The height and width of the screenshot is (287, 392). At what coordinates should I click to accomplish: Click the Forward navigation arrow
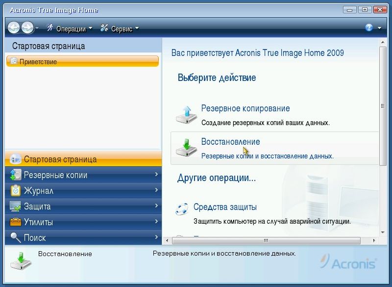click(27, 27)
